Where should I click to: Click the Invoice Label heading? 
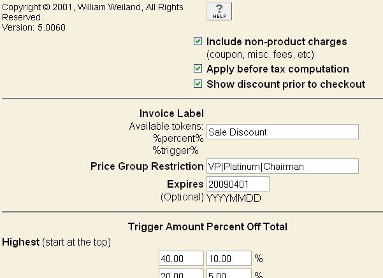tap(171, 114)
